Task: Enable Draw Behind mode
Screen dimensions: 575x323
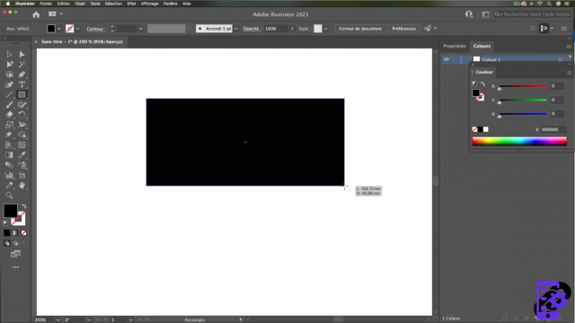Action: click(15, 243)
